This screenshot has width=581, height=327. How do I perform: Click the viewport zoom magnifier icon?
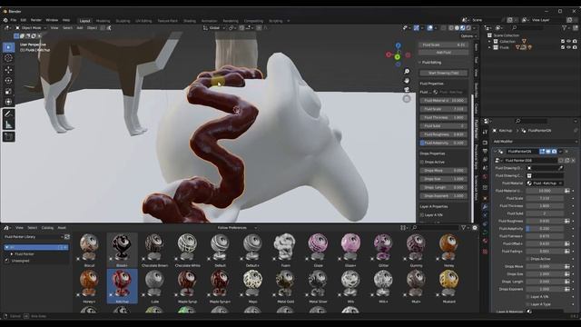pyautogui.click(x=407, y=71)
